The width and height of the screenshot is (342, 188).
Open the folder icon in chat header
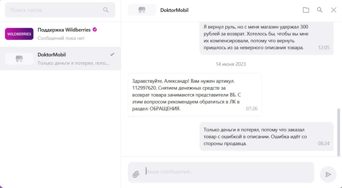(x=306, y=10)
